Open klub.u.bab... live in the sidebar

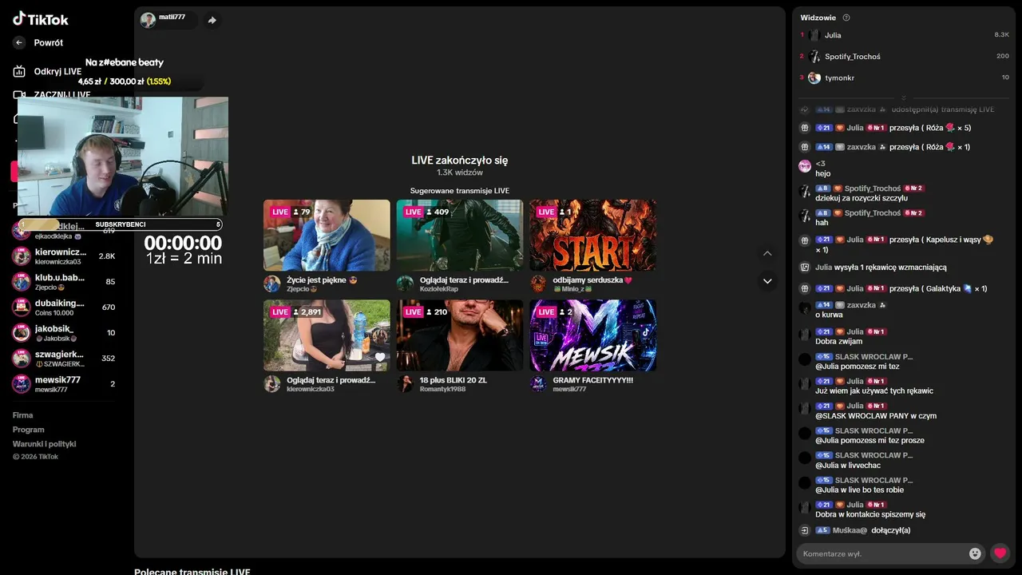pos(65,281)
